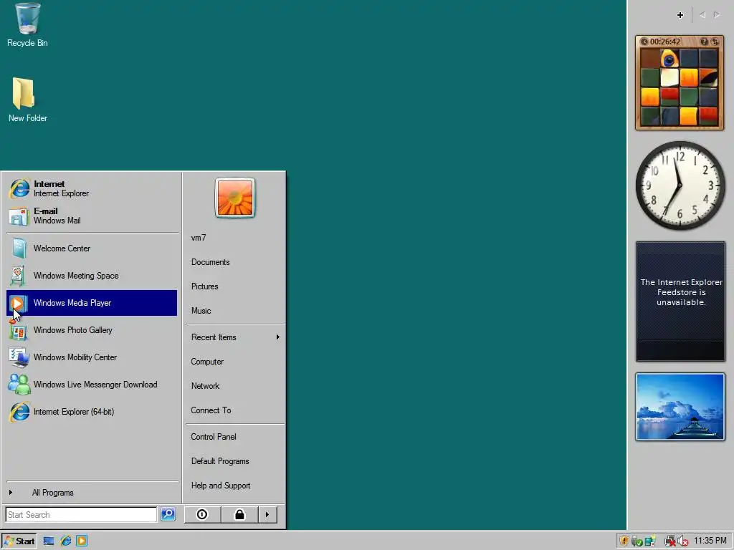Go to the next sidebar gadget page arrow
Viewport: 734px width, 550px height.
pos(717,15)
